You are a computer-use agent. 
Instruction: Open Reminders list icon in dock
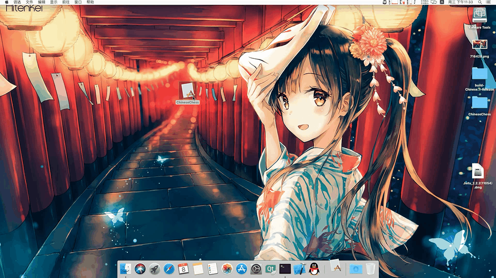click(213, 269)
